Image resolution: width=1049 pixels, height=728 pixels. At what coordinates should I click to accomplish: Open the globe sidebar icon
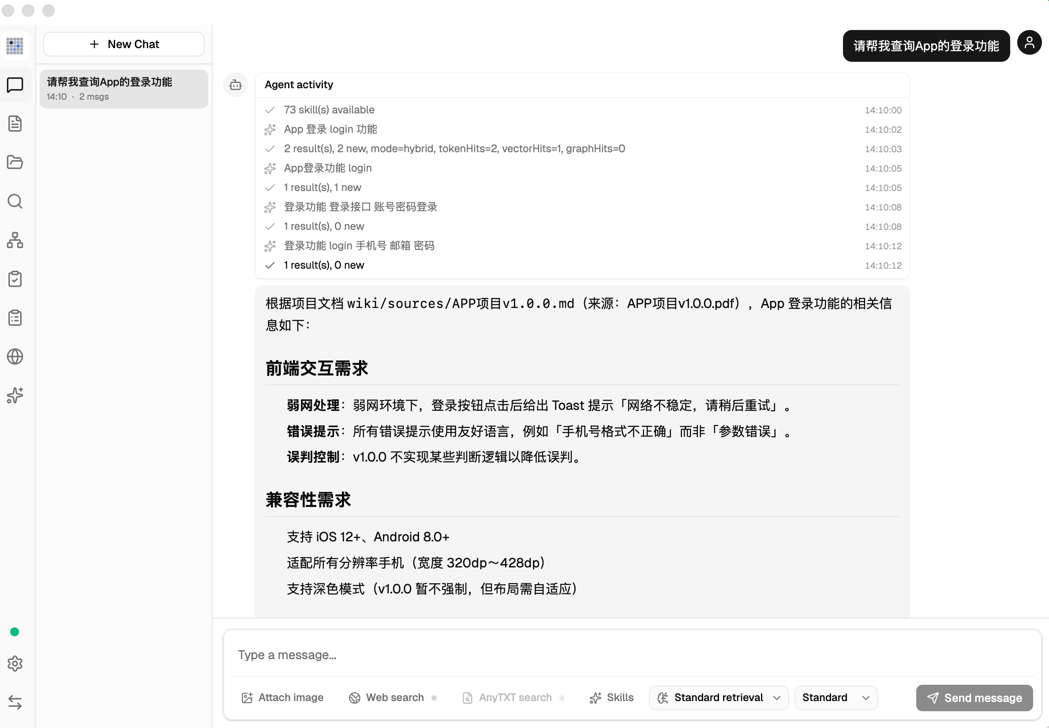(x=15, y=356)
